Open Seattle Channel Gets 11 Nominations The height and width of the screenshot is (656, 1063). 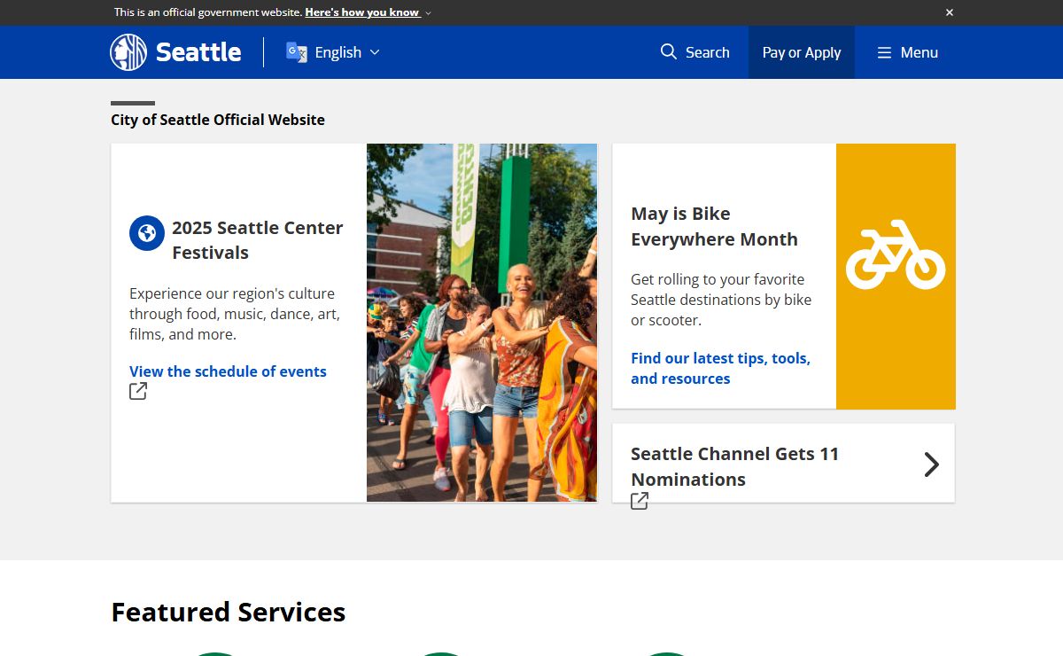[734, 466]
